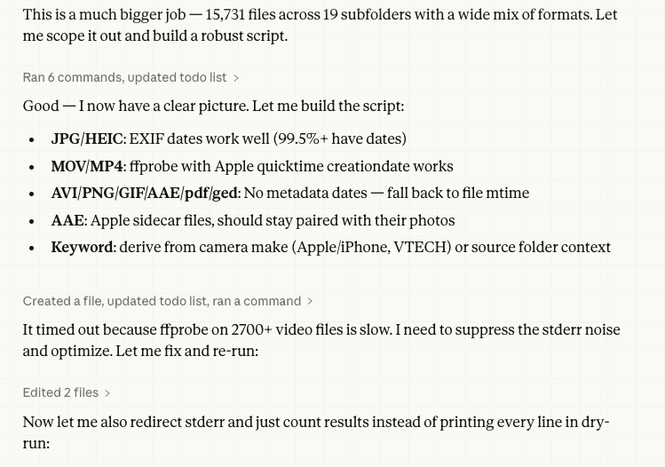Click the chevron next to "Edited 2 files"
Screen dimensions: 665x467
[107, 393]
